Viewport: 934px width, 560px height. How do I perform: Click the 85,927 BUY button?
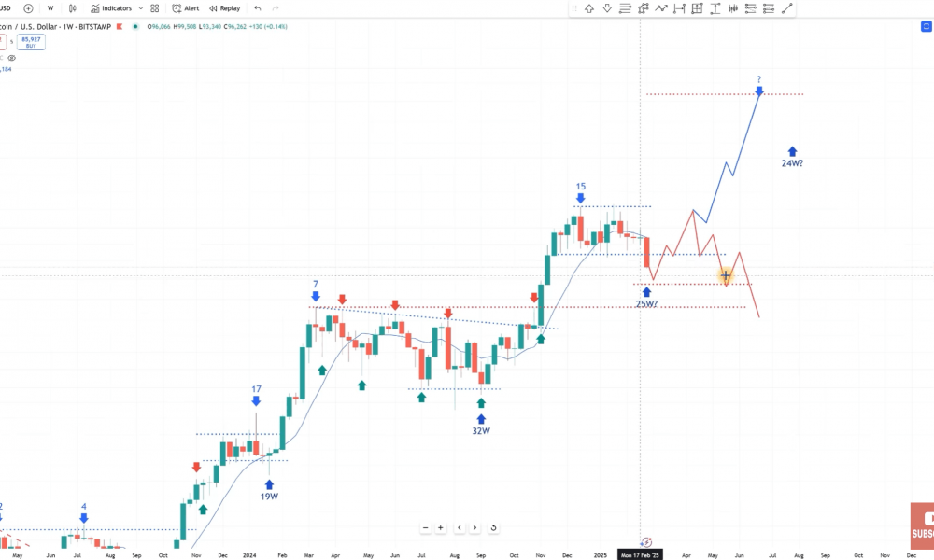[31, 42]
